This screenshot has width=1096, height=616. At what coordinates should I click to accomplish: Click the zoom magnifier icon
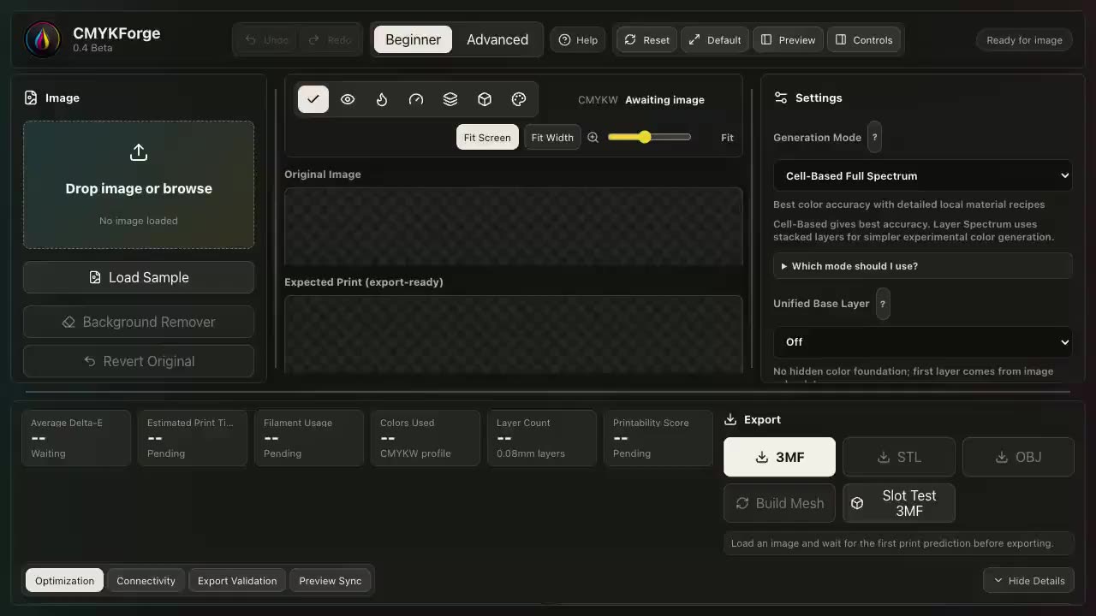pyautogui.click(x=593, y=137)
